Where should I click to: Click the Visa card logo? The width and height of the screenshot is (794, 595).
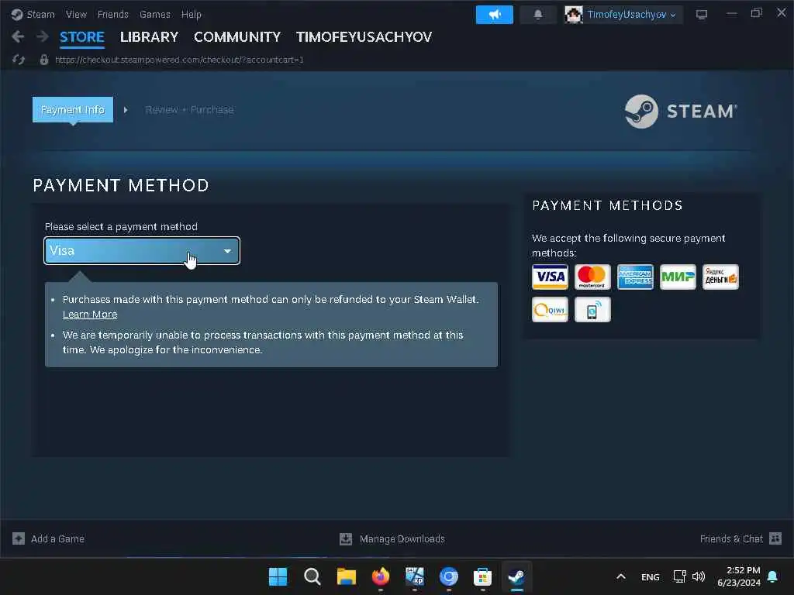(x=550, y=277)
